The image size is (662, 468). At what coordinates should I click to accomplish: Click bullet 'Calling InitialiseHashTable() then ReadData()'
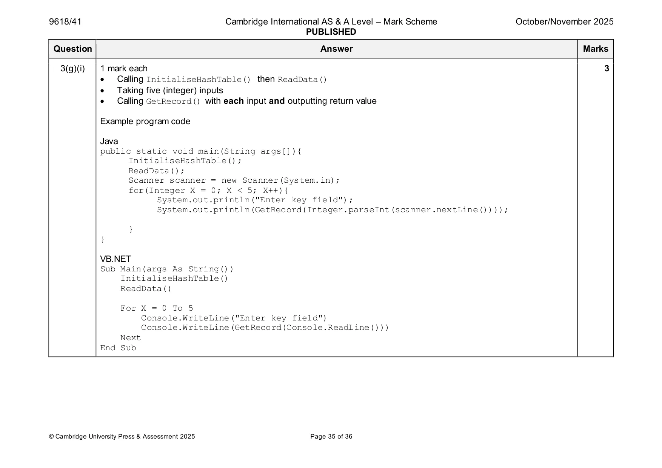pos(222,79)
